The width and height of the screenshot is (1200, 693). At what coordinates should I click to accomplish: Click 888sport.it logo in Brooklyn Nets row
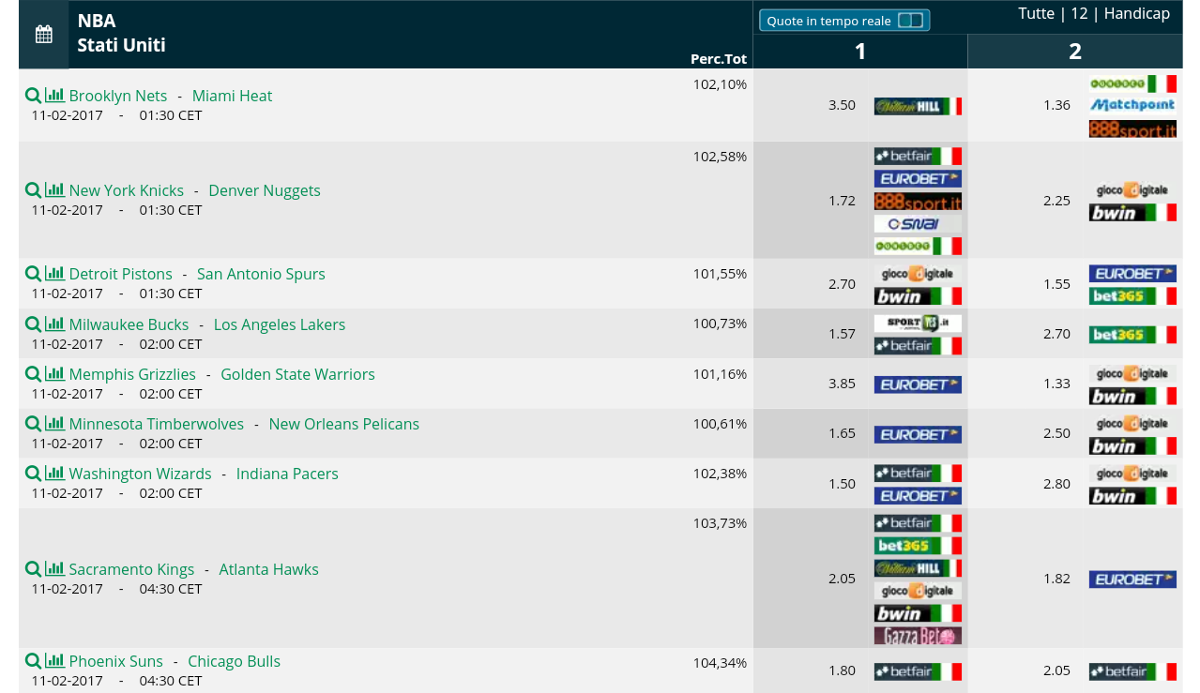pos(1132,128)
